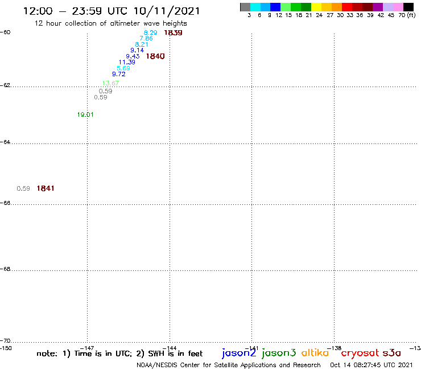Click the 0.59 value beside 1841
Viewport: 421px width, 370px height.
[x=23, y=188]
